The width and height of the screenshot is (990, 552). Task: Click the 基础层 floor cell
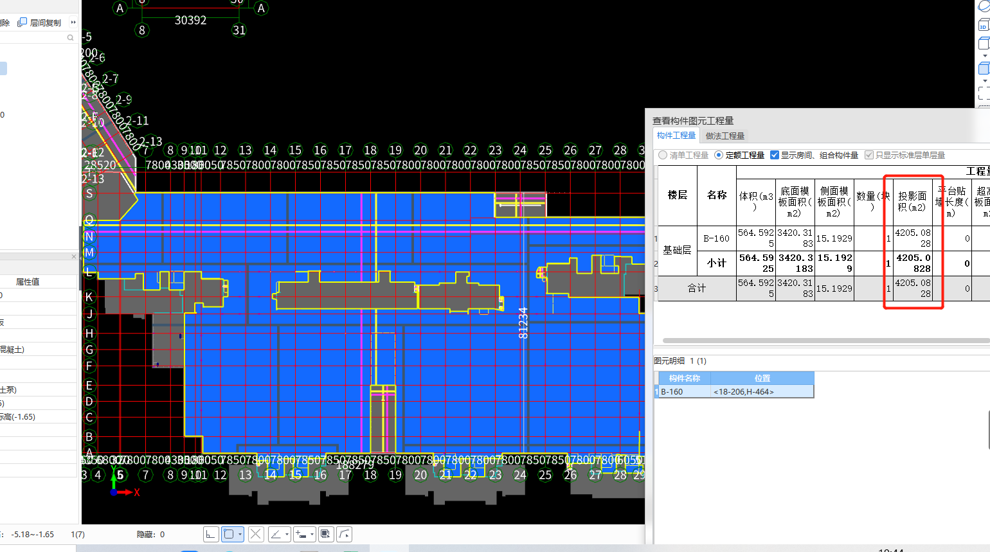678,251
